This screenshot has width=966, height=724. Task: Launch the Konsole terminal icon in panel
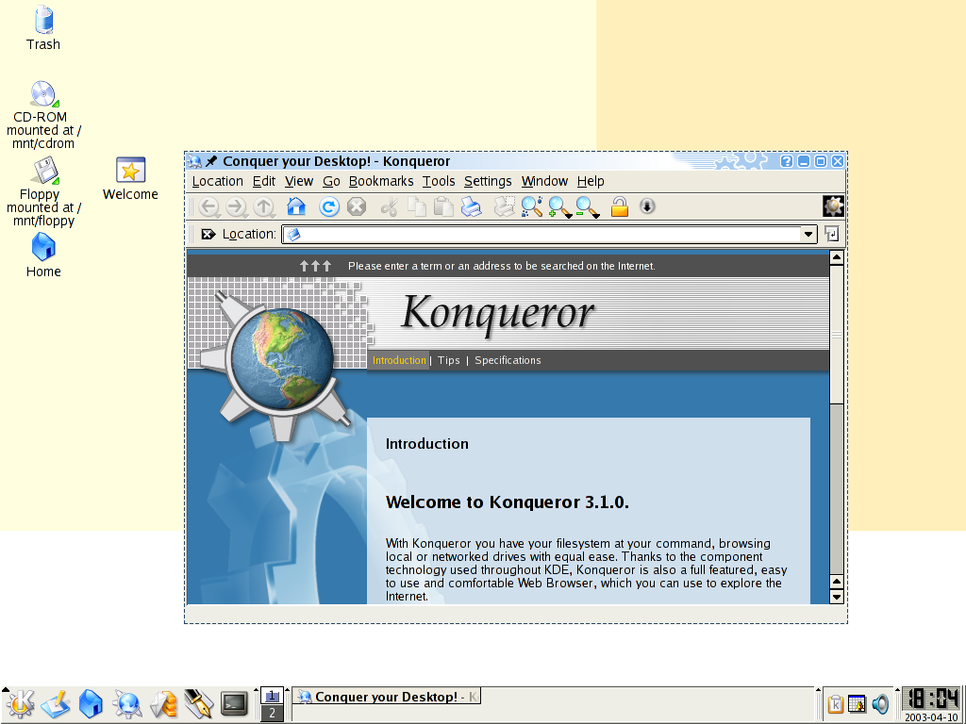[235, 703]
